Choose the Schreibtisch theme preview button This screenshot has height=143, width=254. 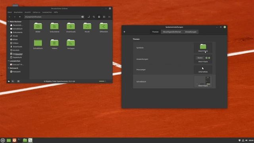coord(203,81)
